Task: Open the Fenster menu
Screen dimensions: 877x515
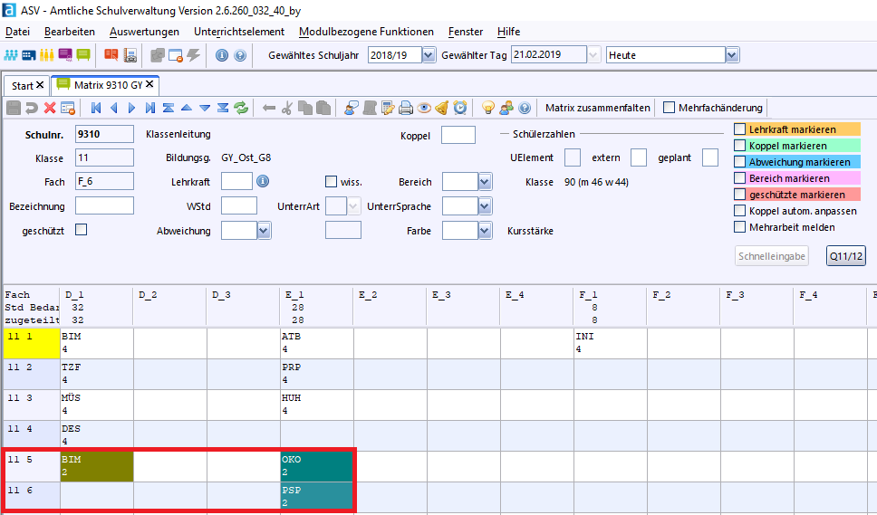Action: (466, 32)
